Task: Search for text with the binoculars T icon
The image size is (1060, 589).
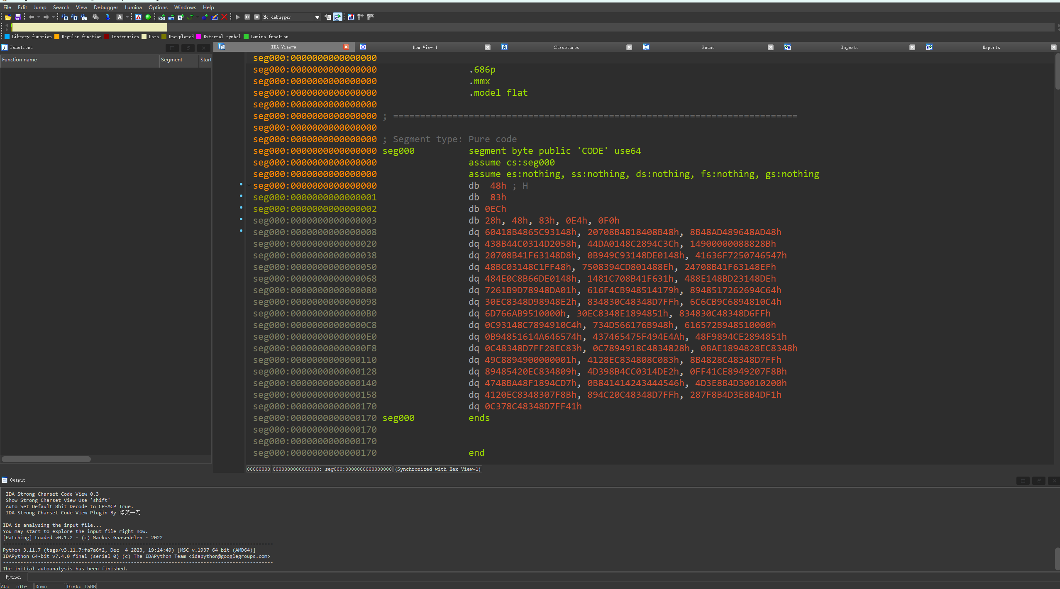Action: click(74, 17)
